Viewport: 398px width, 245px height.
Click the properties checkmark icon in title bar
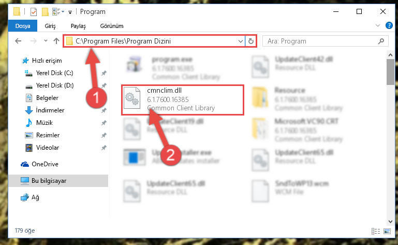coord(34,12)
